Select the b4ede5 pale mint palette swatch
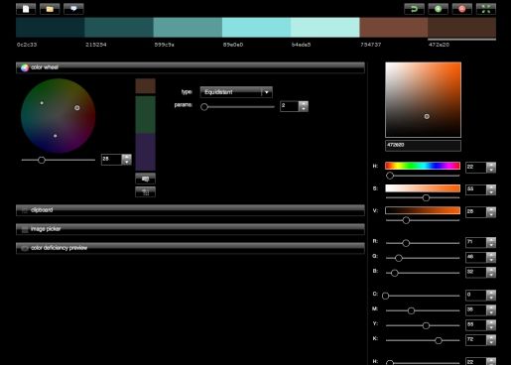Screen dimensions: 511x365 pyautogui.click(x=325, y=27)
